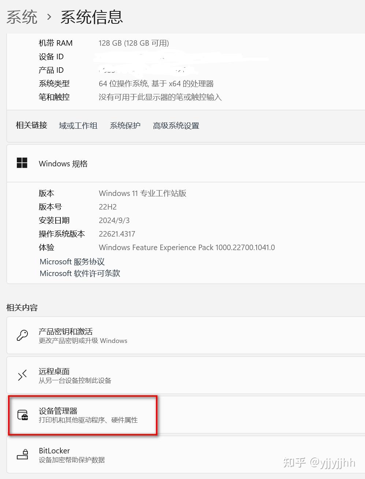This screenshot has width=365, height=479.
Task: Click the remote desktop arrows icon
Action: tap(22, 375)
